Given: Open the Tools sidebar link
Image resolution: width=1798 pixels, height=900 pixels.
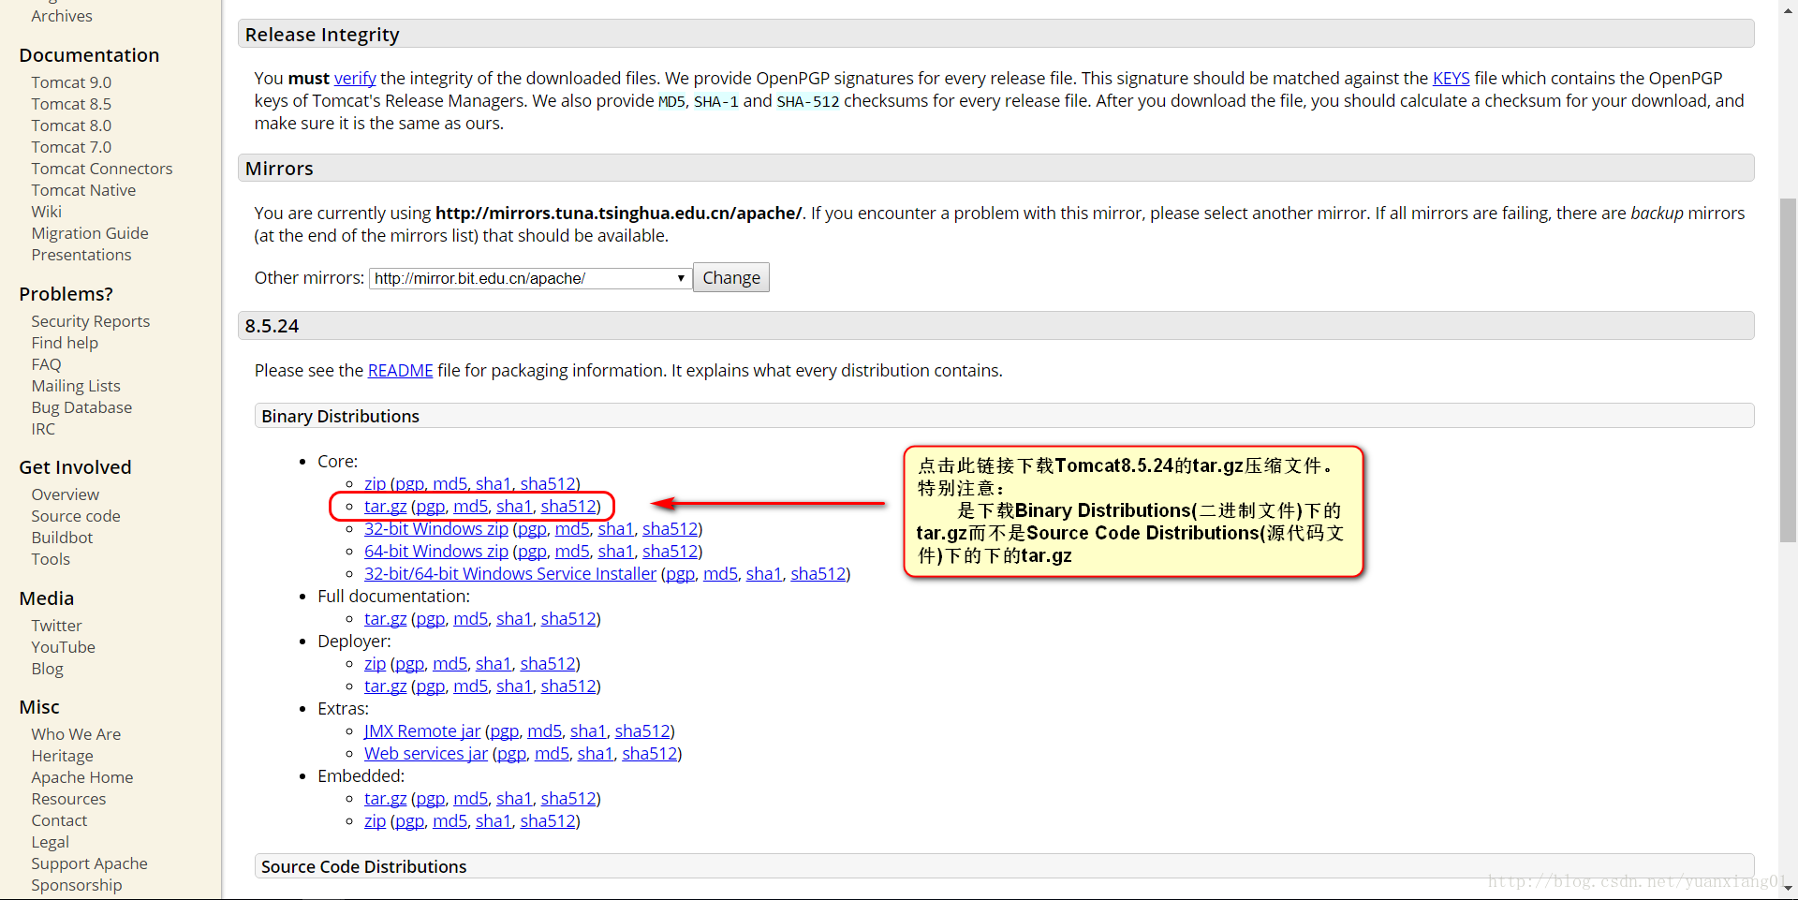Looking at the screenshot, I should click(51, 559).
